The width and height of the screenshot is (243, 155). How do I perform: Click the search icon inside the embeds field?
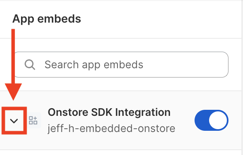[x=30, y=65]
